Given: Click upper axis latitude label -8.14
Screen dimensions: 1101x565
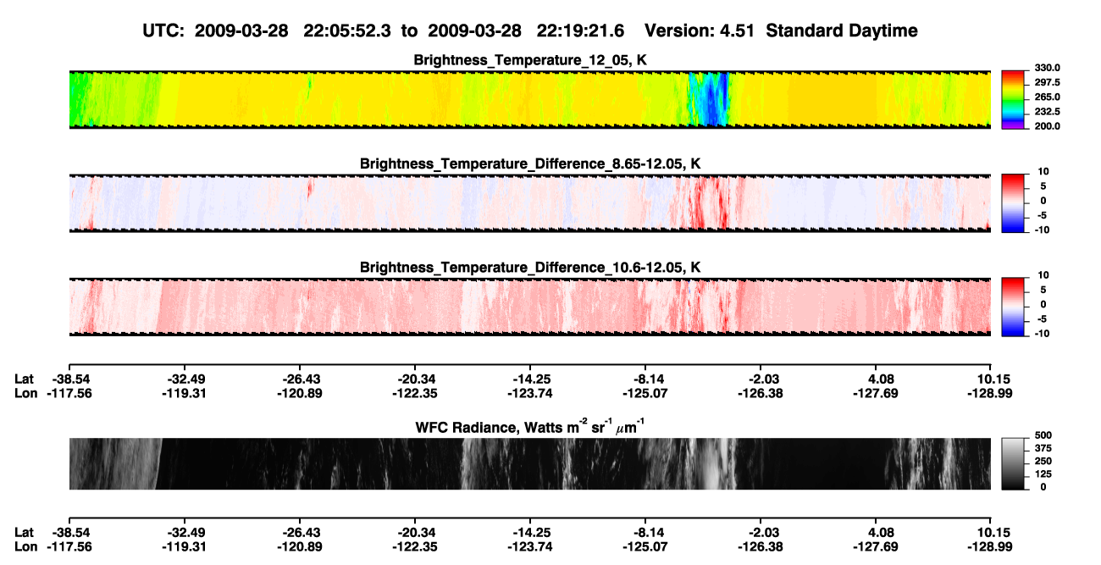Looking at the screenshot, I should (645, 379).
